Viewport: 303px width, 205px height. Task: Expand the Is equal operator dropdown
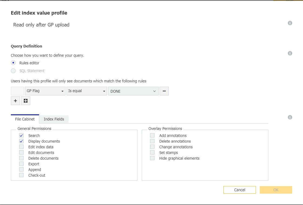click(x=87, y=91)
